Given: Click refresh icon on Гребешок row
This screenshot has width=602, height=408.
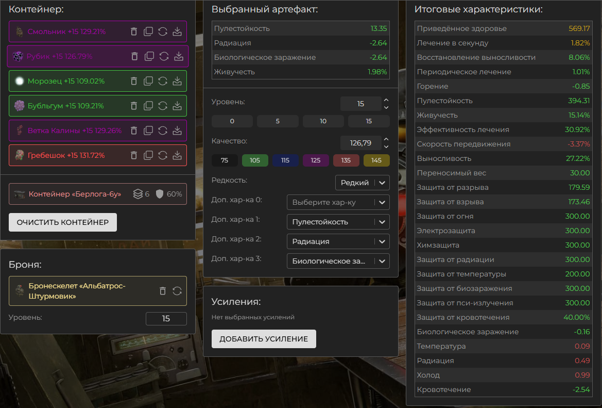Looking at the screenshot, I should pyautogui.click(x=163, y=155).
